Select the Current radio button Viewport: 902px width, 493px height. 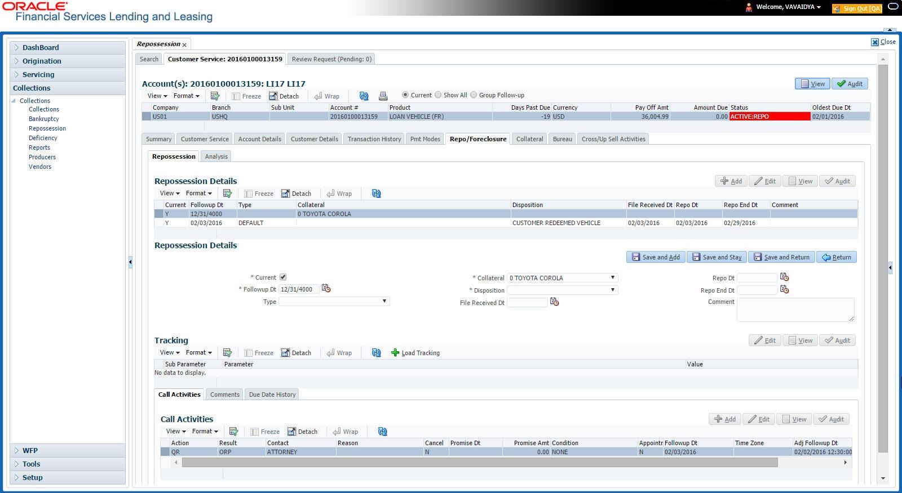405,95
